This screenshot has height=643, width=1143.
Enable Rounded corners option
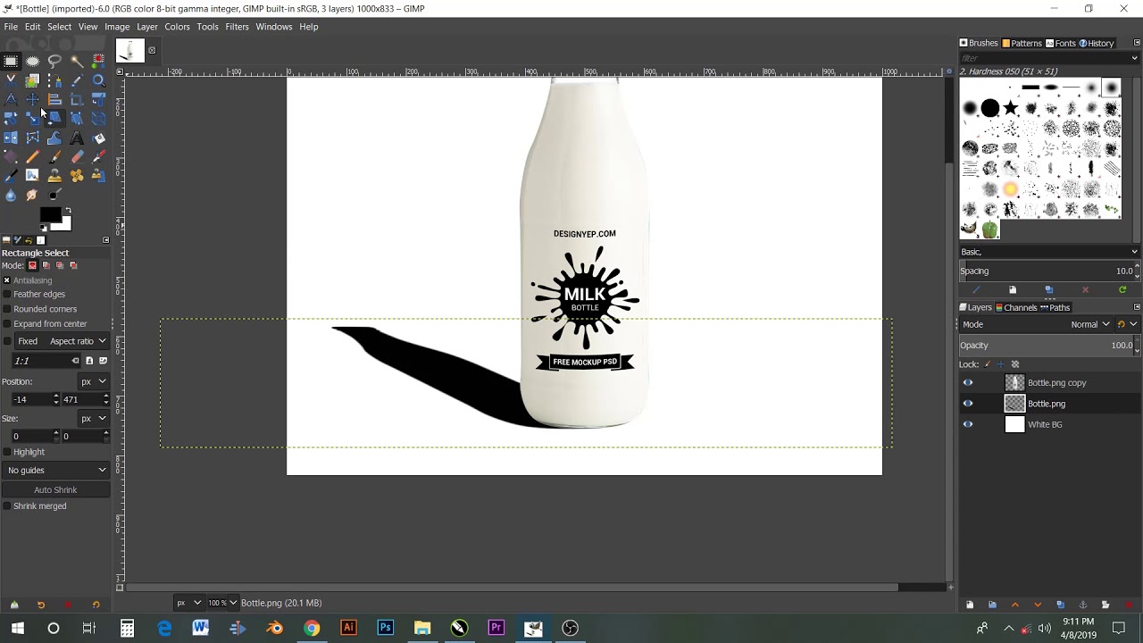click(7, 309)
